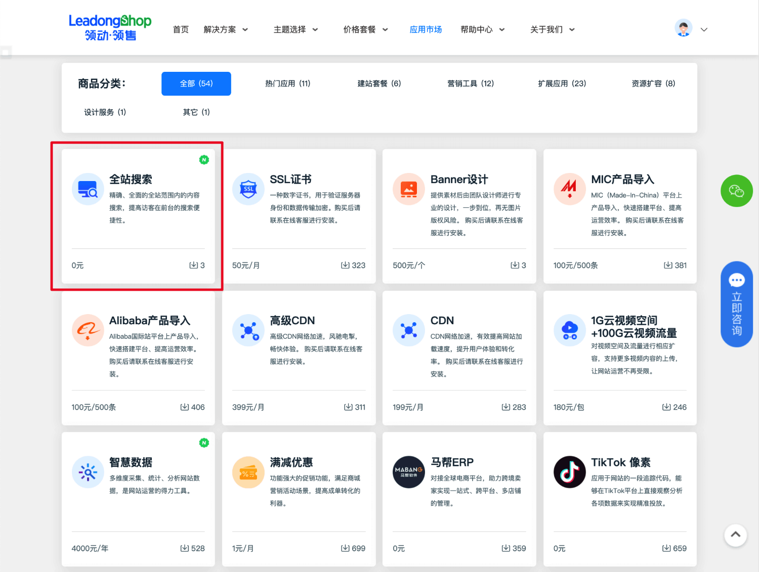The image size is (759, 572).
Task: Switch to the 应用市场 menu item
Action: coord(426,29)
